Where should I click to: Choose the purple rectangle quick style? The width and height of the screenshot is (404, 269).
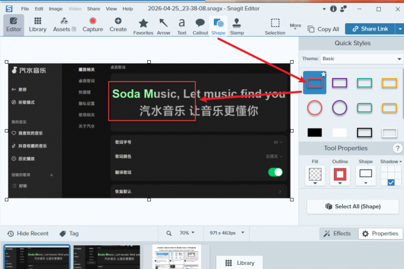pos(340,83)
